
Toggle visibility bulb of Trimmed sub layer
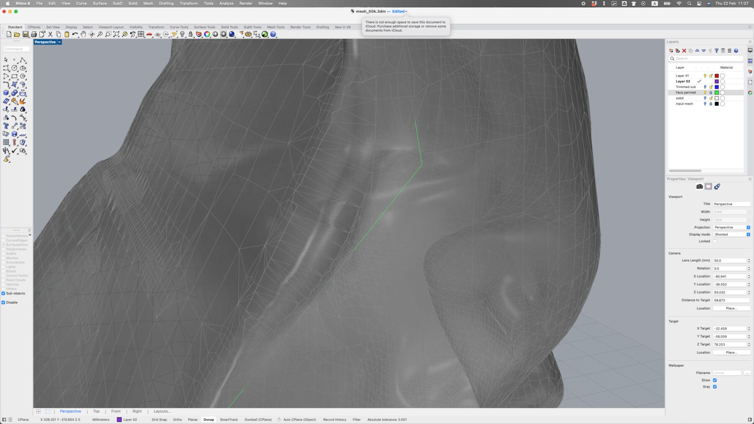click(705, 87)
